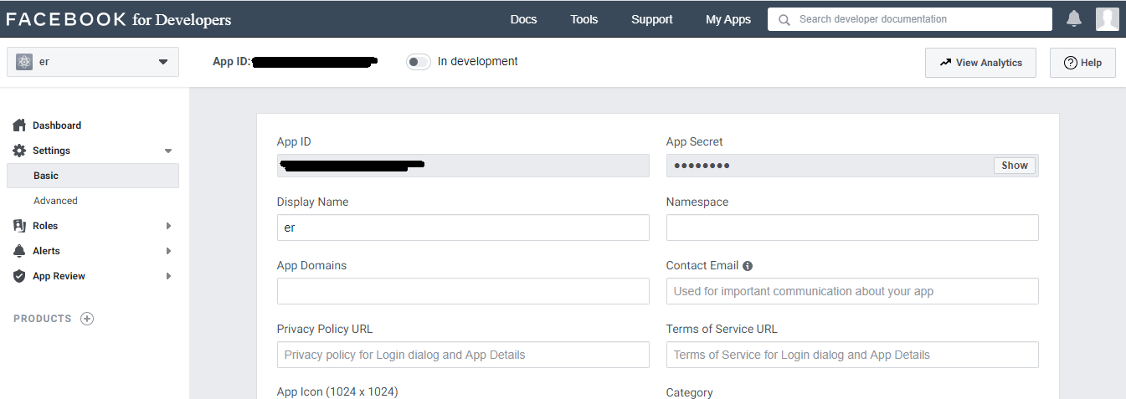Open the notifications bell icon
The height and width of the screenshot is (399, 1126).
pyautogui.click(x=1074, y=18)
